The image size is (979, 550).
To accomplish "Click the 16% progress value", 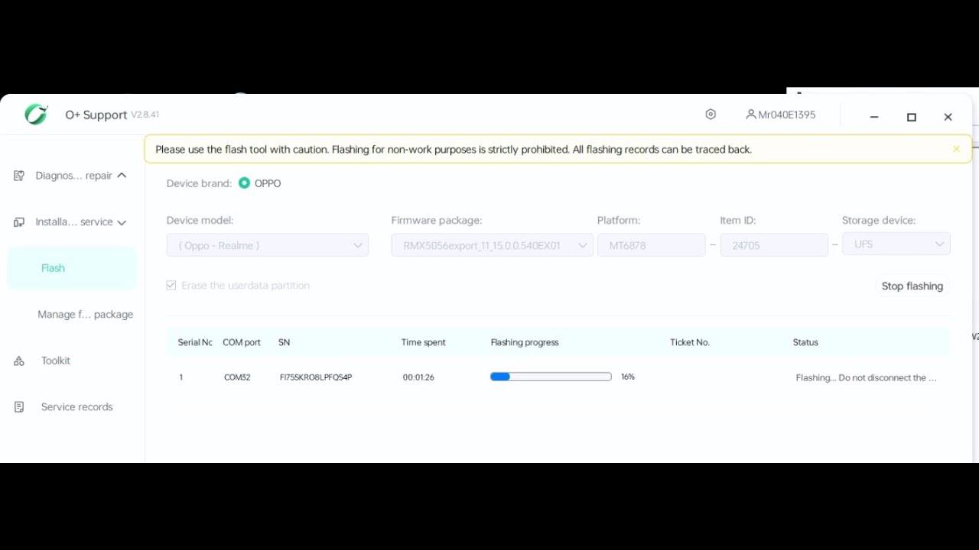I will click(x=628, y=377).
